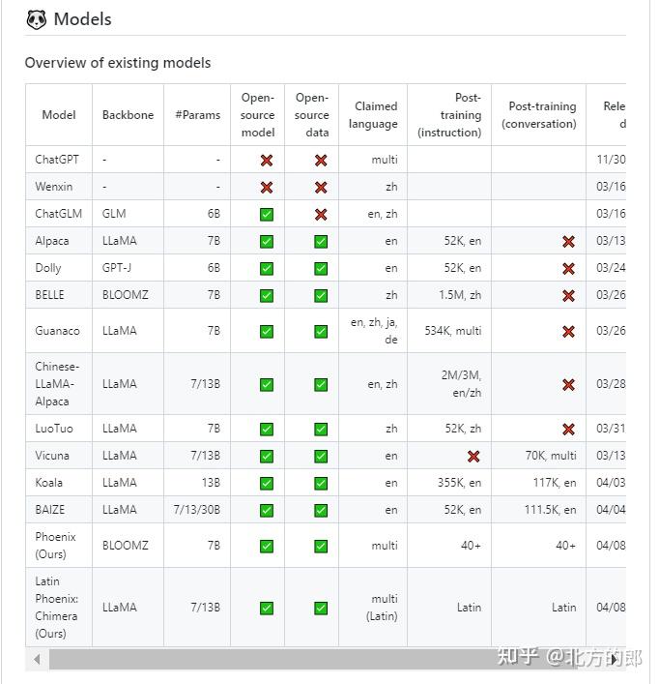Click the horizontal scrollbar thumb
The image size is (659, 684).
290,660
